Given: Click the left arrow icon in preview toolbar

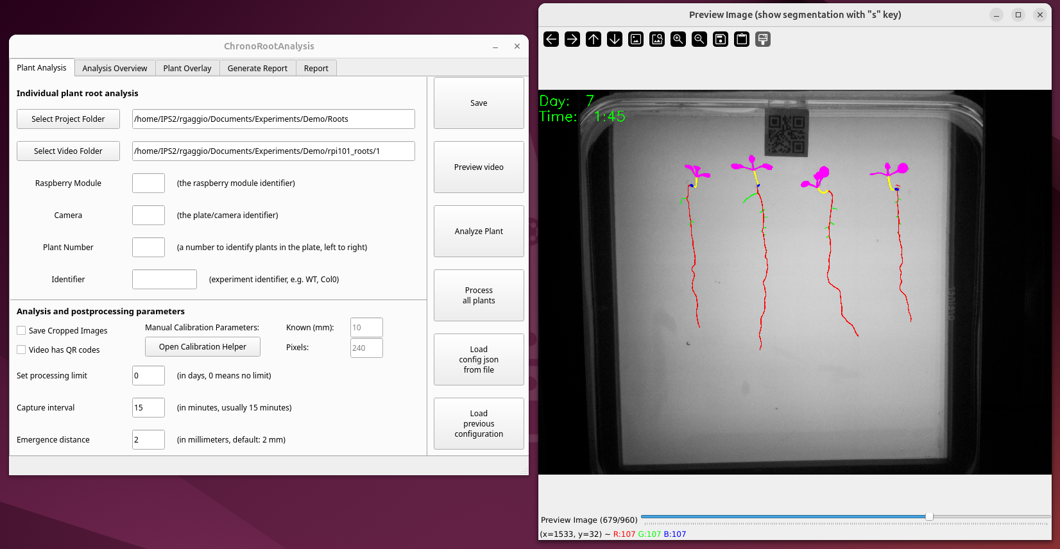Looking at the screenshot, I should pos(551,39).
